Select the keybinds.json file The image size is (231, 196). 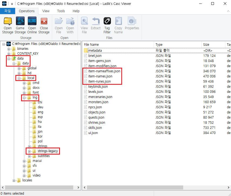[98, 87]
